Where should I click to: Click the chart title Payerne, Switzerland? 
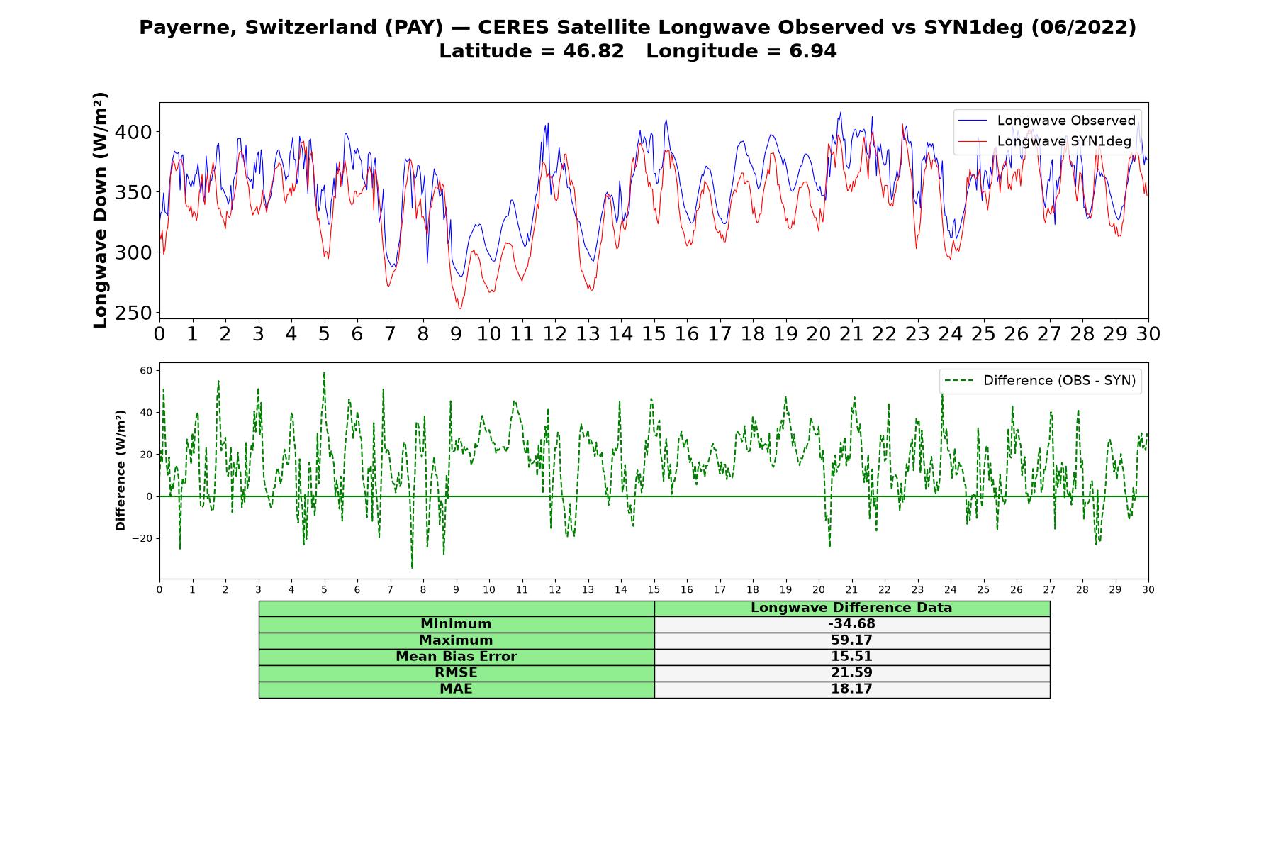[x=637, y=28]
